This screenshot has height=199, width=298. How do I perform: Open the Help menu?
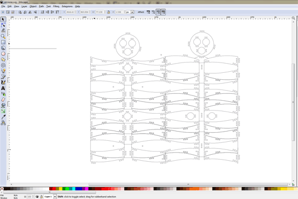point(77,6)
